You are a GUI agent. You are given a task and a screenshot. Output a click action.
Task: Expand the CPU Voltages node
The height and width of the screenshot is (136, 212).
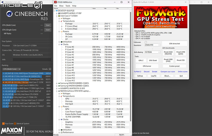point(59,18)
